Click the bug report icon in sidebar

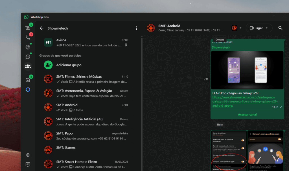[28, 155]
